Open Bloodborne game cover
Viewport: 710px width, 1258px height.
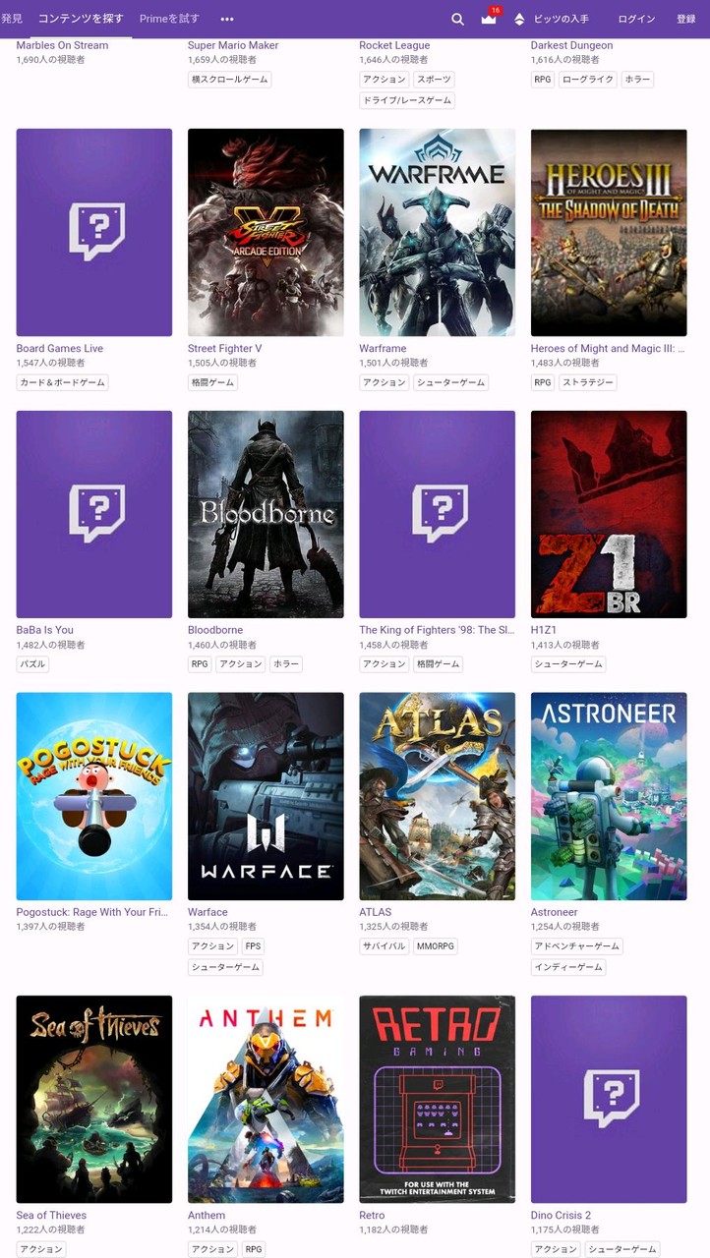[266, 514]
